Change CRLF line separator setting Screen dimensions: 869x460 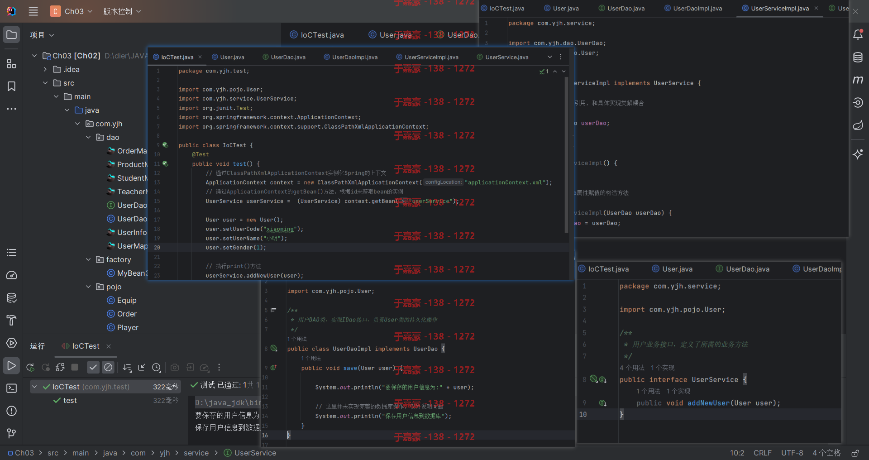[763, 453]
